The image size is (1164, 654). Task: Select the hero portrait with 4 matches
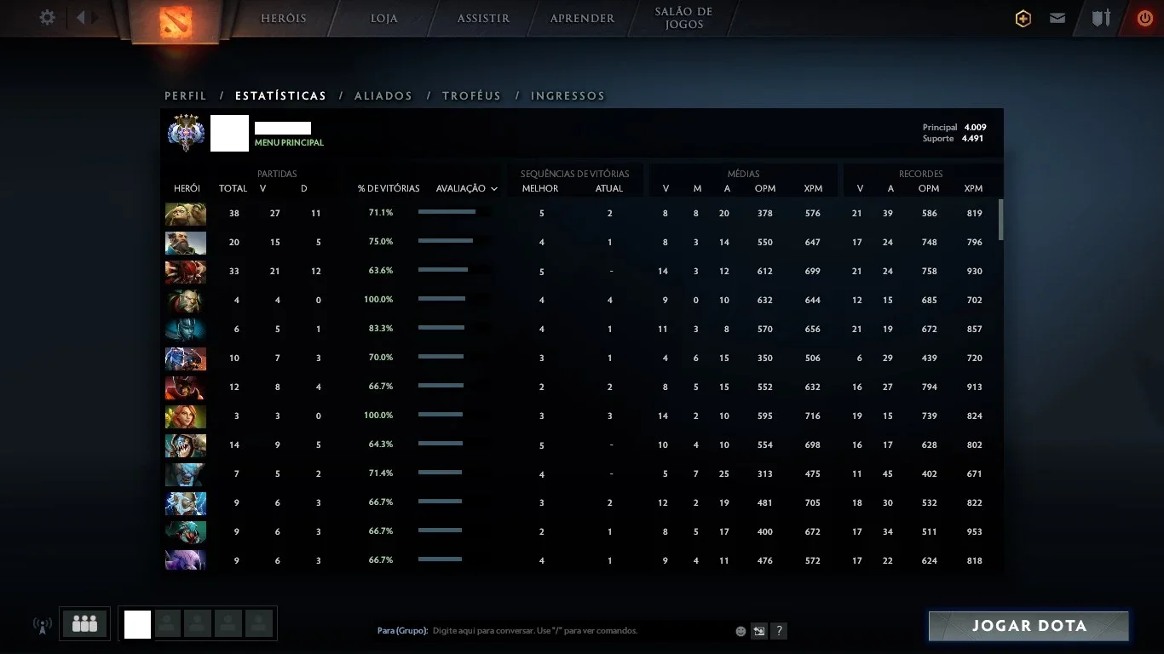186,301
